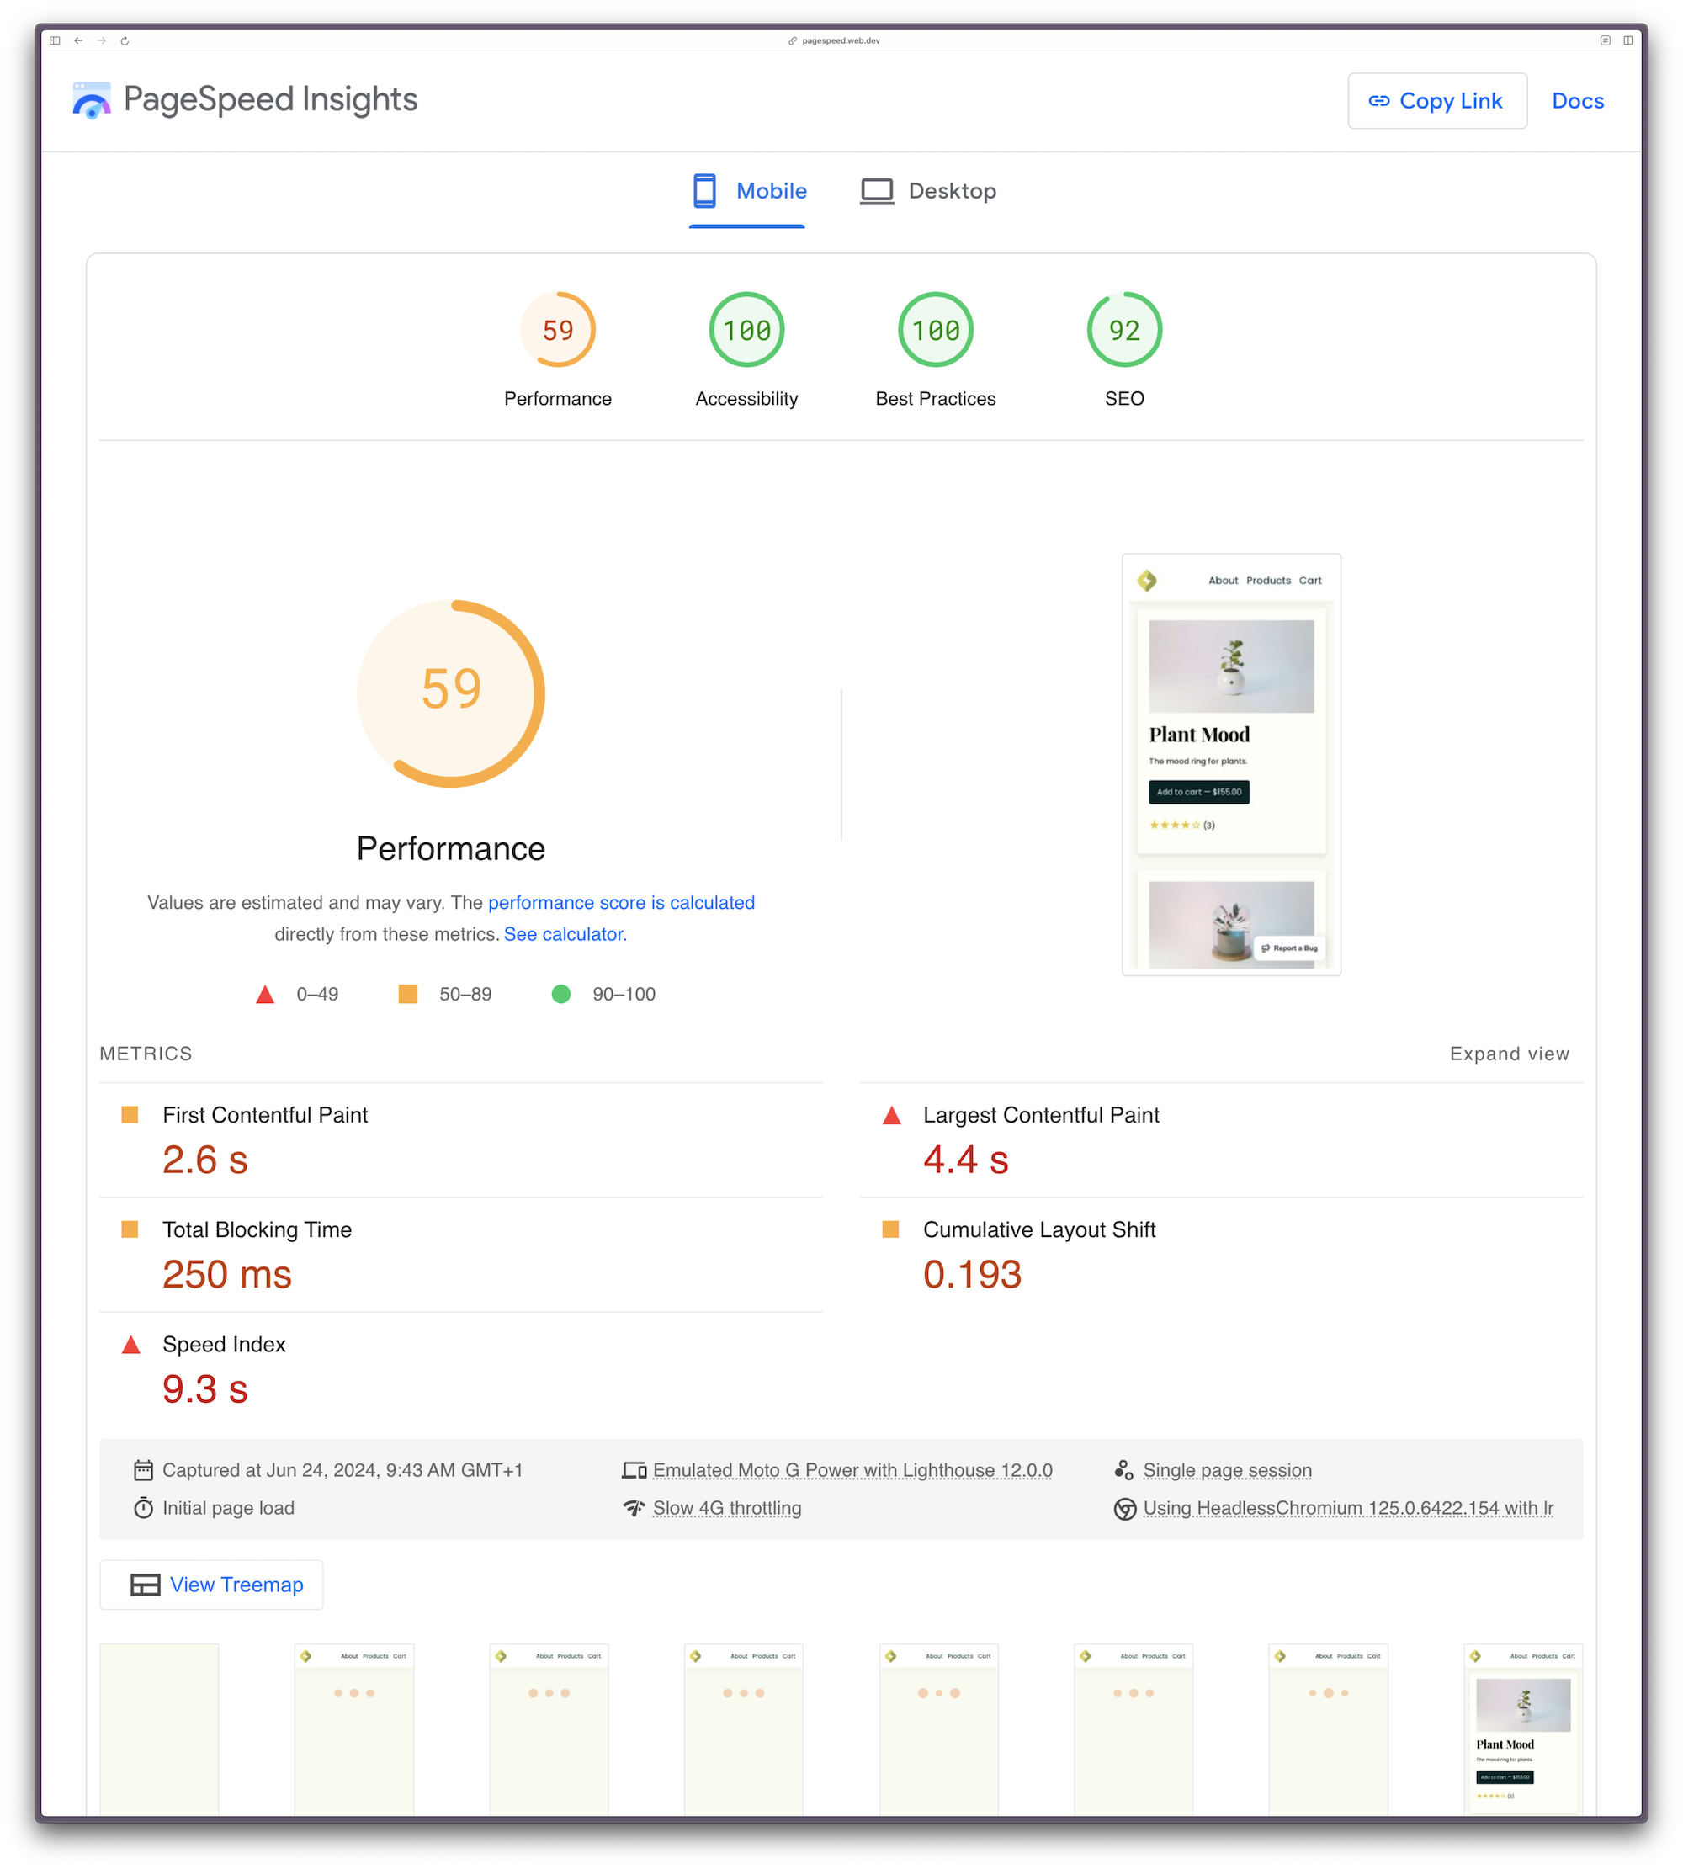Viewport: 1683px width, 1869px height.
Task: Click the Expand view expander link
Action: (x=1509, y=1052)
